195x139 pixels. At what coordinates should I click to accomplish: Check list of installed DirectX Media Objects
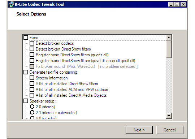(32, 95)
